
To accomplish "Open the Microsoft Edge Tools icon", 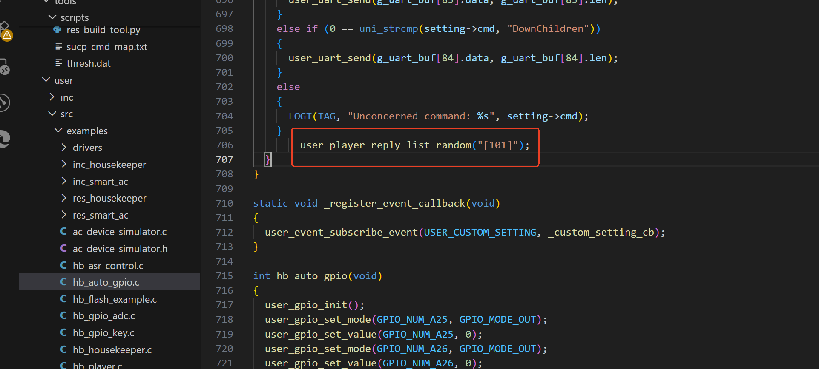I will 4,139.
